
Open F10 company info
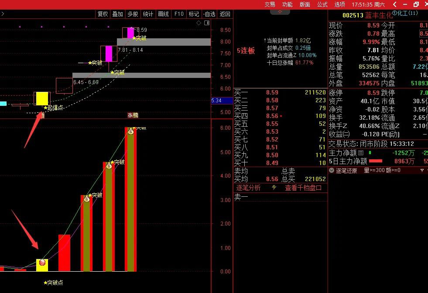(x=179, y=14)
